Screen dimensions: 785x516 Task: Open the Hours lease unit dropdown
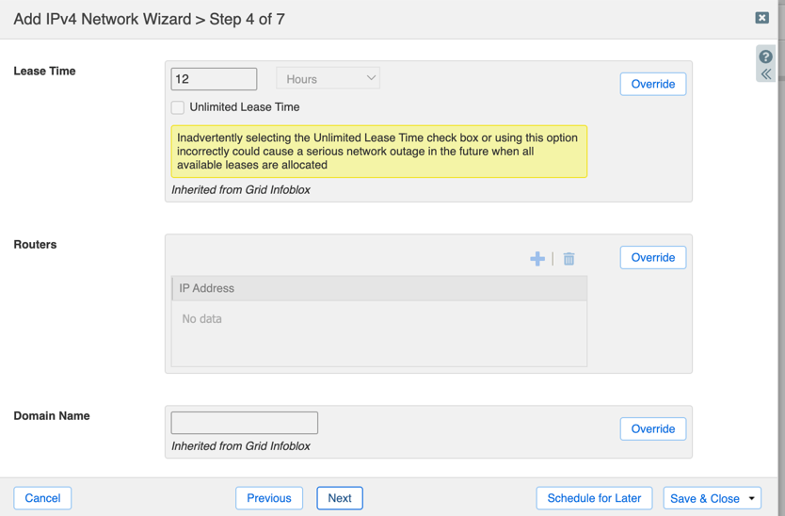[328, 79]
